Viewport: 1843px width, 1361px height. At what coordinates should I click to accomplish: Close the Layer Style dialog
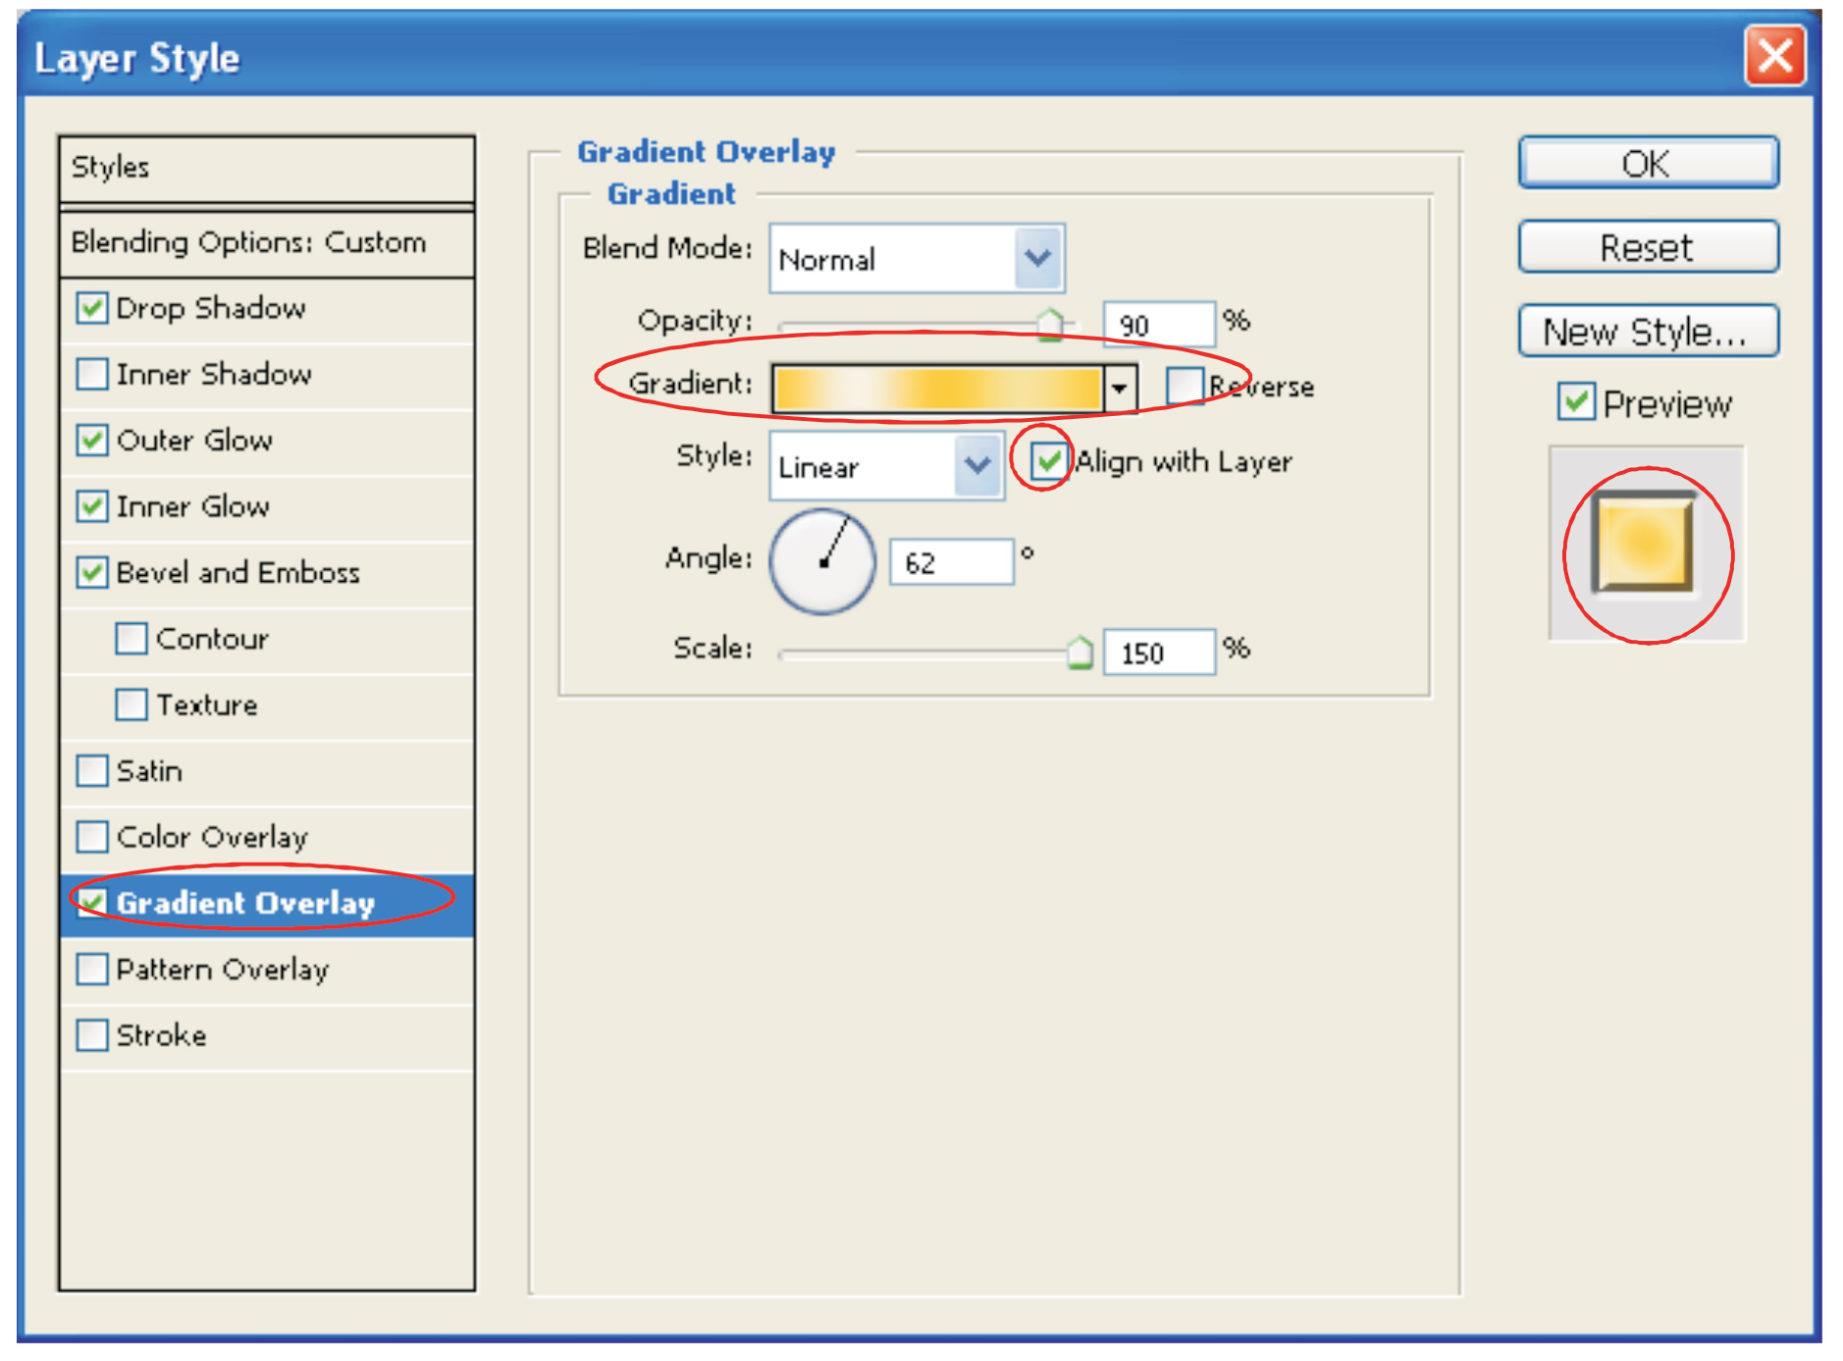[1773, 56]
